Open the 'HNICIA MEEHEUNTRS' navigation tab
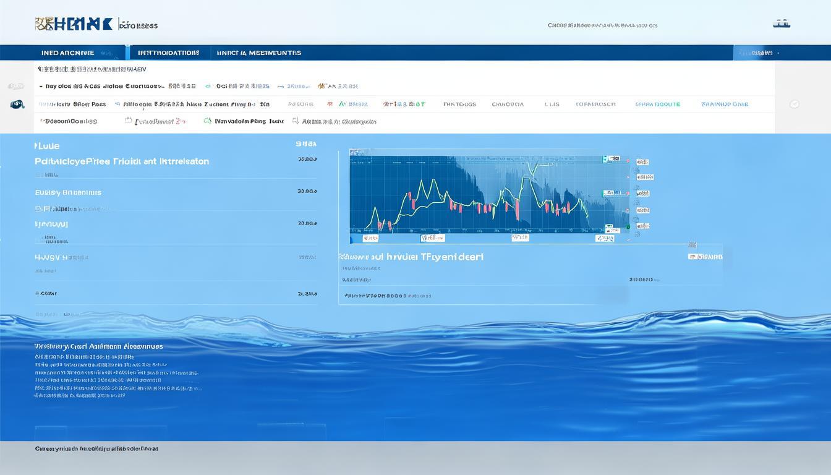This screenshot has width=831, height=475. click(258, 53)
